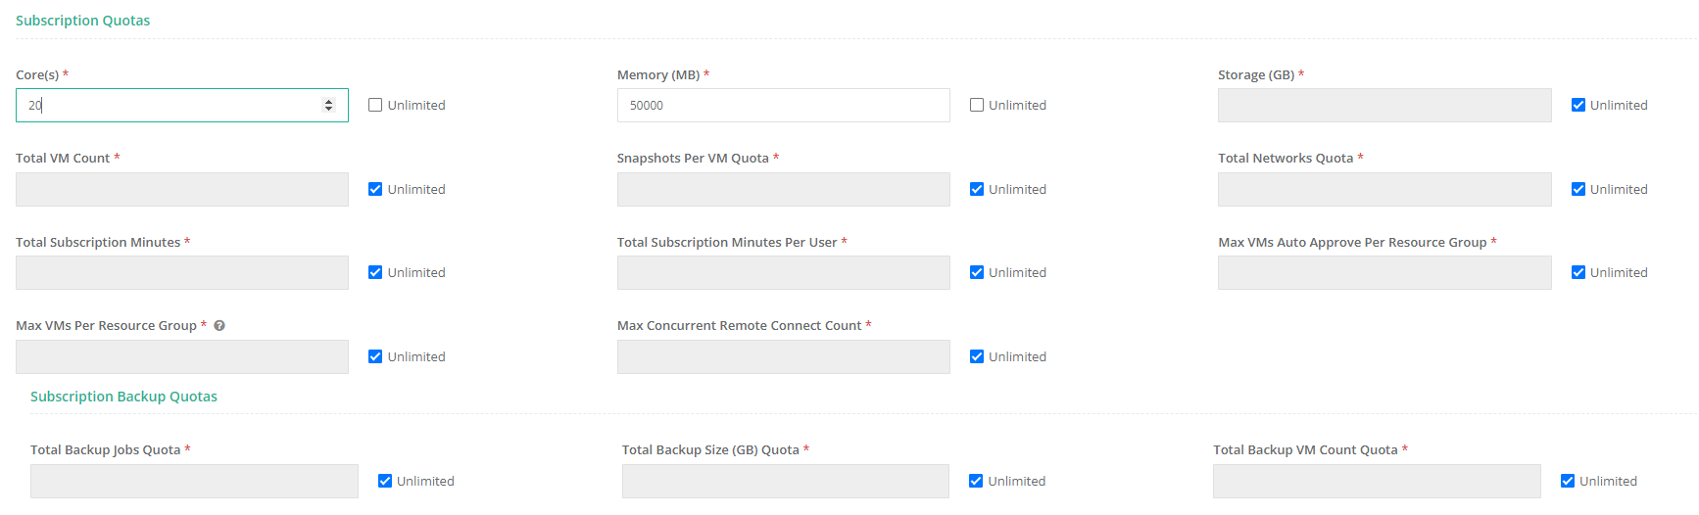This screenshot has width=1699, height=515.
Task: Toggle Unlimited for Total Networks Quota
Action: pos(1578,190)
